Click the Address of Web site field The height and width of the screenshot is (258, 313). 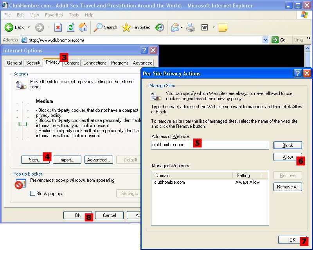(x=210, y=145)
